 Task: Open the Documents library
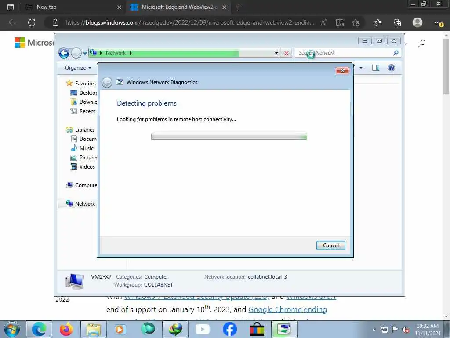click(83, 139)
